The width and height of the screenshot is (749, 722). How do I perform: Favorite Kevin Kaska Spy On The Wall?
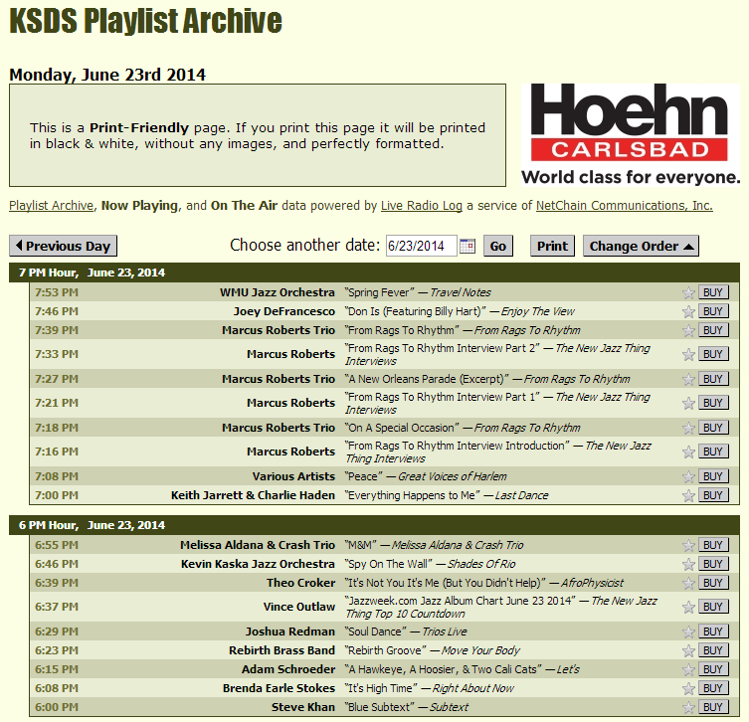[x=688, y=565]
